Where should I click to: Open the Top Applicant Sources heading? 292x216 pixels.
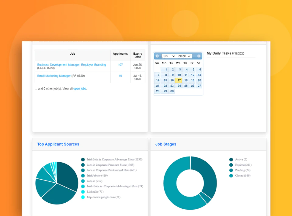point(58,144)
